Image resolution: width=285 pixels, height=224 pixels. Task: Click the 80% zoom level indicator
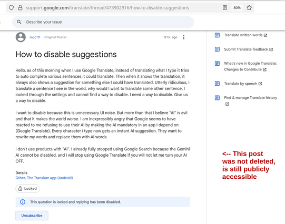237,7
